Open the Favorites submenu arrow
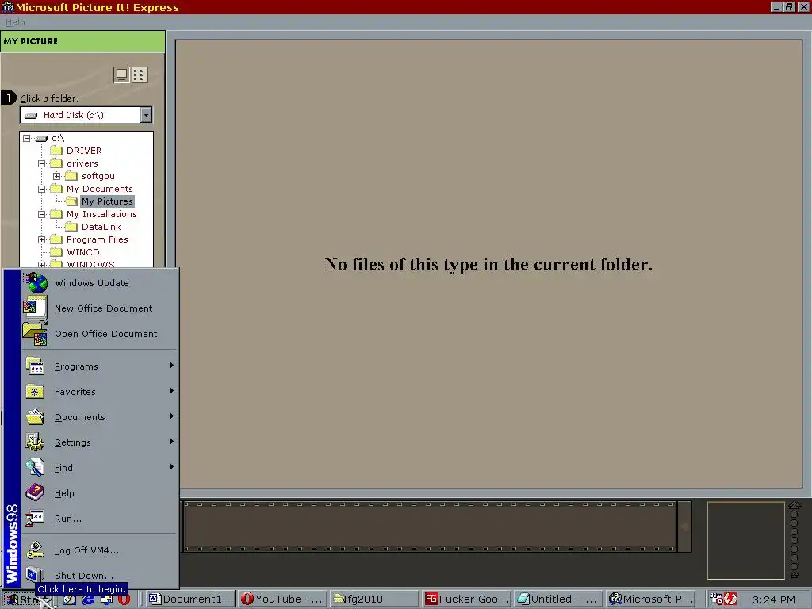The height and width of the screenshot is (609, 812). [172, 391]
